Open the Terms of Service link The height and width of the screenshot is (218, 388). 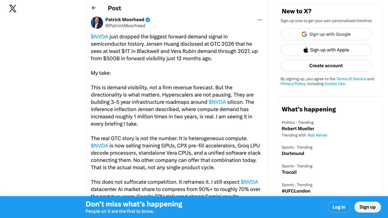pos(351,79)
